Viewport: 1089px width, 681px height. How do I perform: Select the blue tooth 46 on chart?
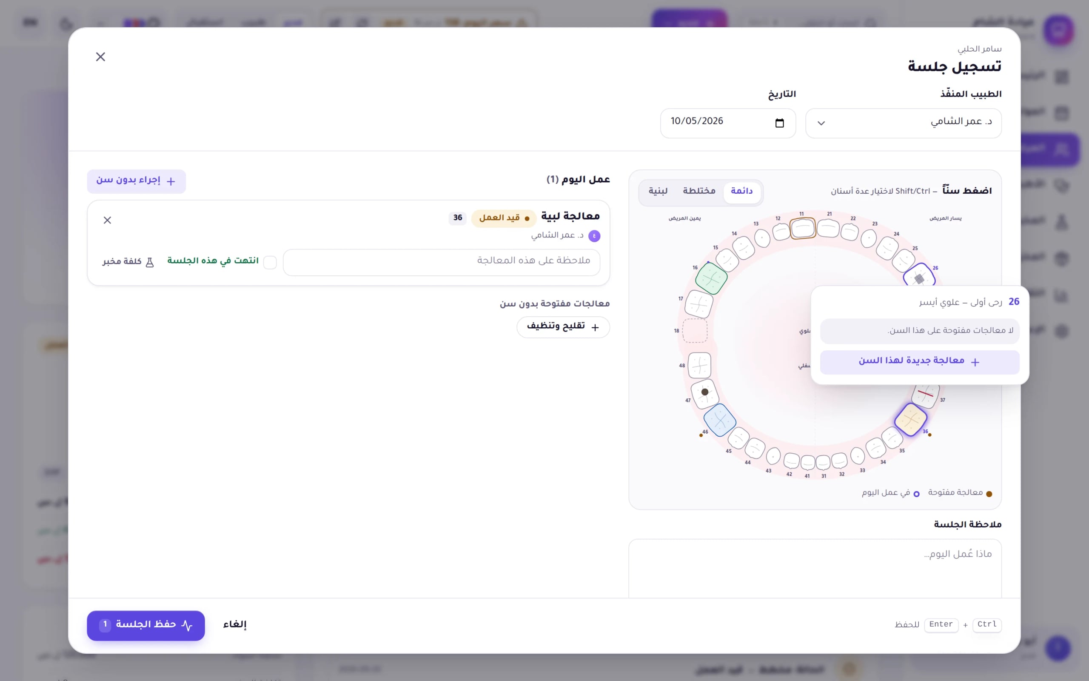pyautogui.click(x=720, y=420)
